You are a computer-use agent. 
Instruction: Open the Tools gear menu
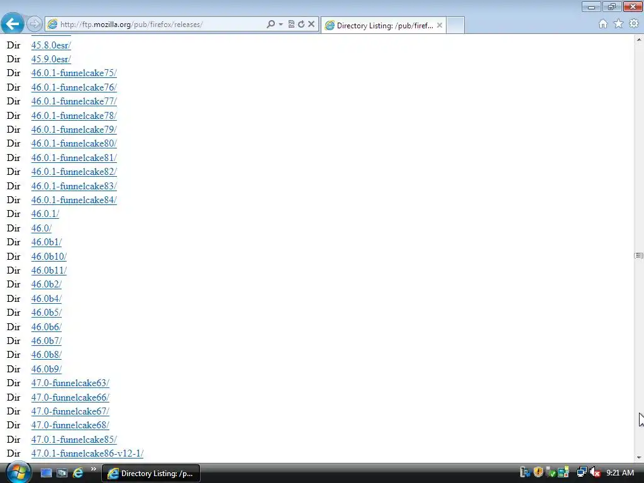634,24
